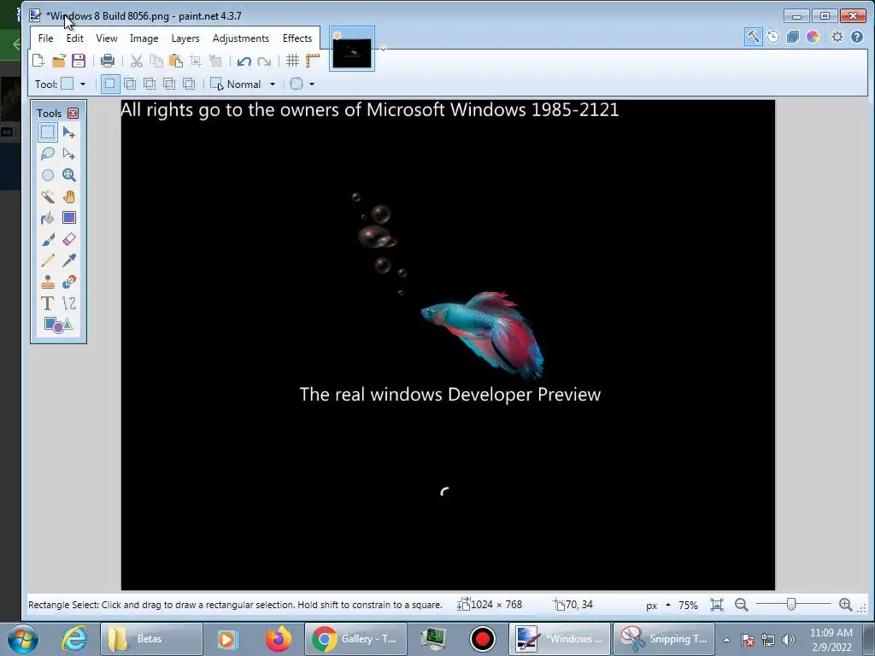Toggle the rulers display
875x656 pixels.
(x=313, y=61)
